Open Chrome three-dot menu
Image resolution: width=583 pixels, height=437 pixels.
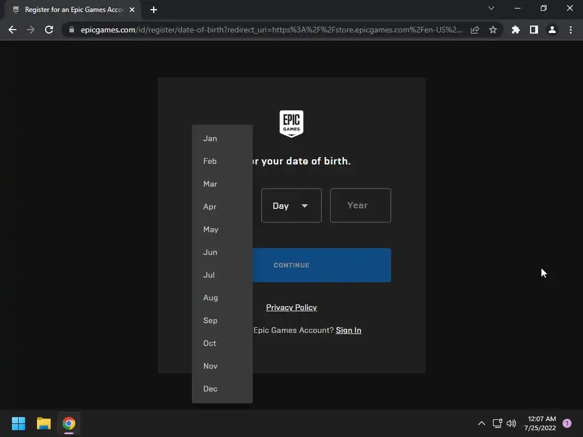pyautogui.click(x=570, y=30)
